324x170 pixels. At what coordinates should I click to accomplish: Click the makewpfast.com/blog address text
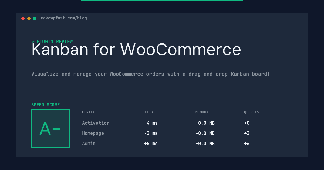click(x=64, y=18)
